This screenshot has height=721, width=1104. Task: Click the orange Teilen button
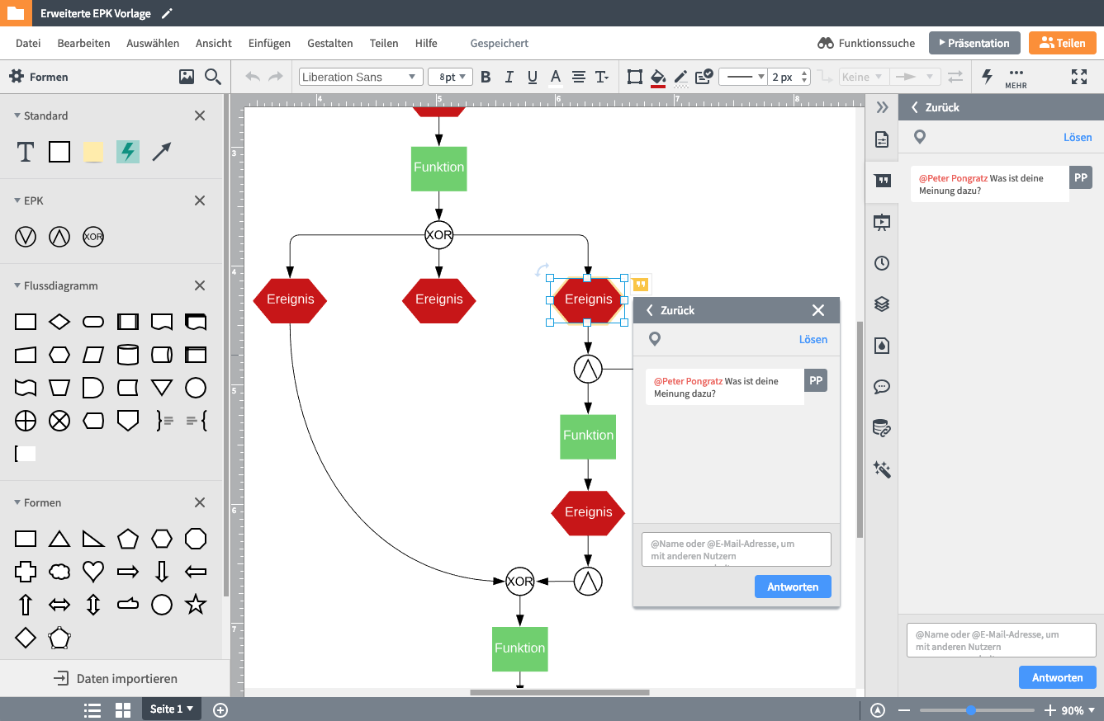tap(1062, 43)
